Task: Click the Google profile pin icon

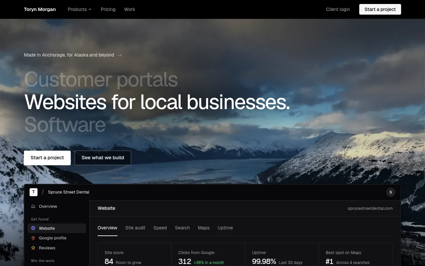Action: pos(33,238)
